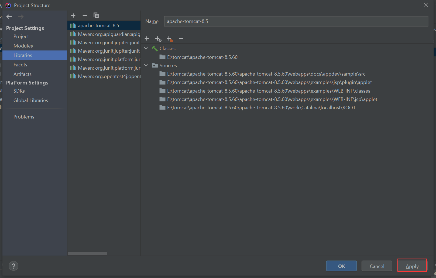Click folder icon of E:\tomcat\apache-tomcat-8.5.60 classes
This screenshot has width=436, height=278.
click(162, 57)
